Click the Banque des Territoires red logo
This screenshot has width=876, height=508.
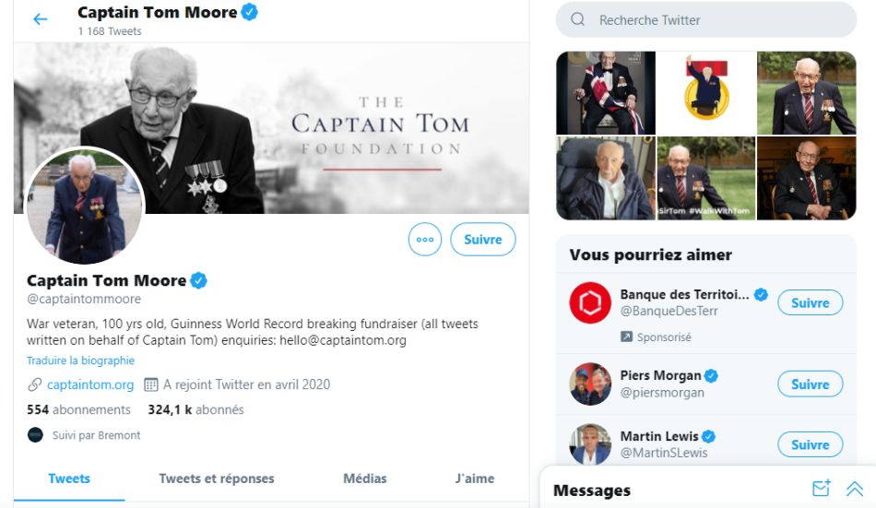coord(590,302)
